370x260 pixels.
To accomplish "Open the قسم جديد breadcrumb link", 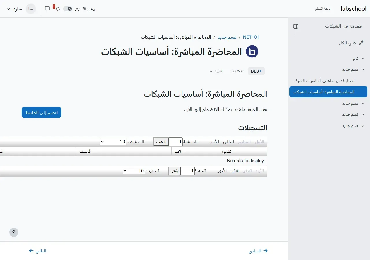I will tap(227, 37).
